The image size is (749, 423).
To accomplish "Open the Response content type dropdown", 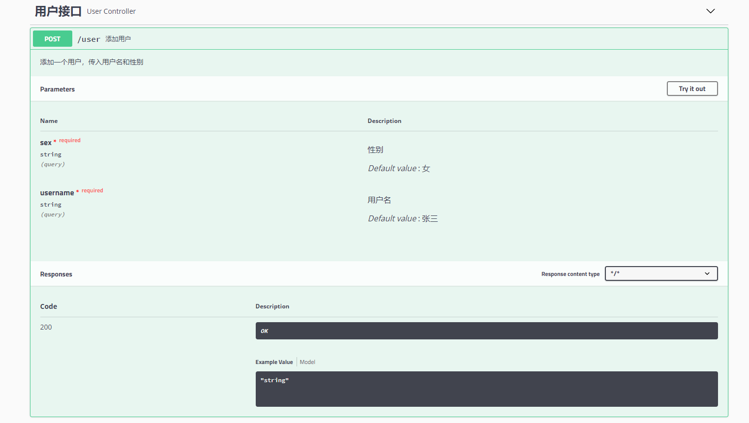I will pyautogui.click(x=661, y=273).
